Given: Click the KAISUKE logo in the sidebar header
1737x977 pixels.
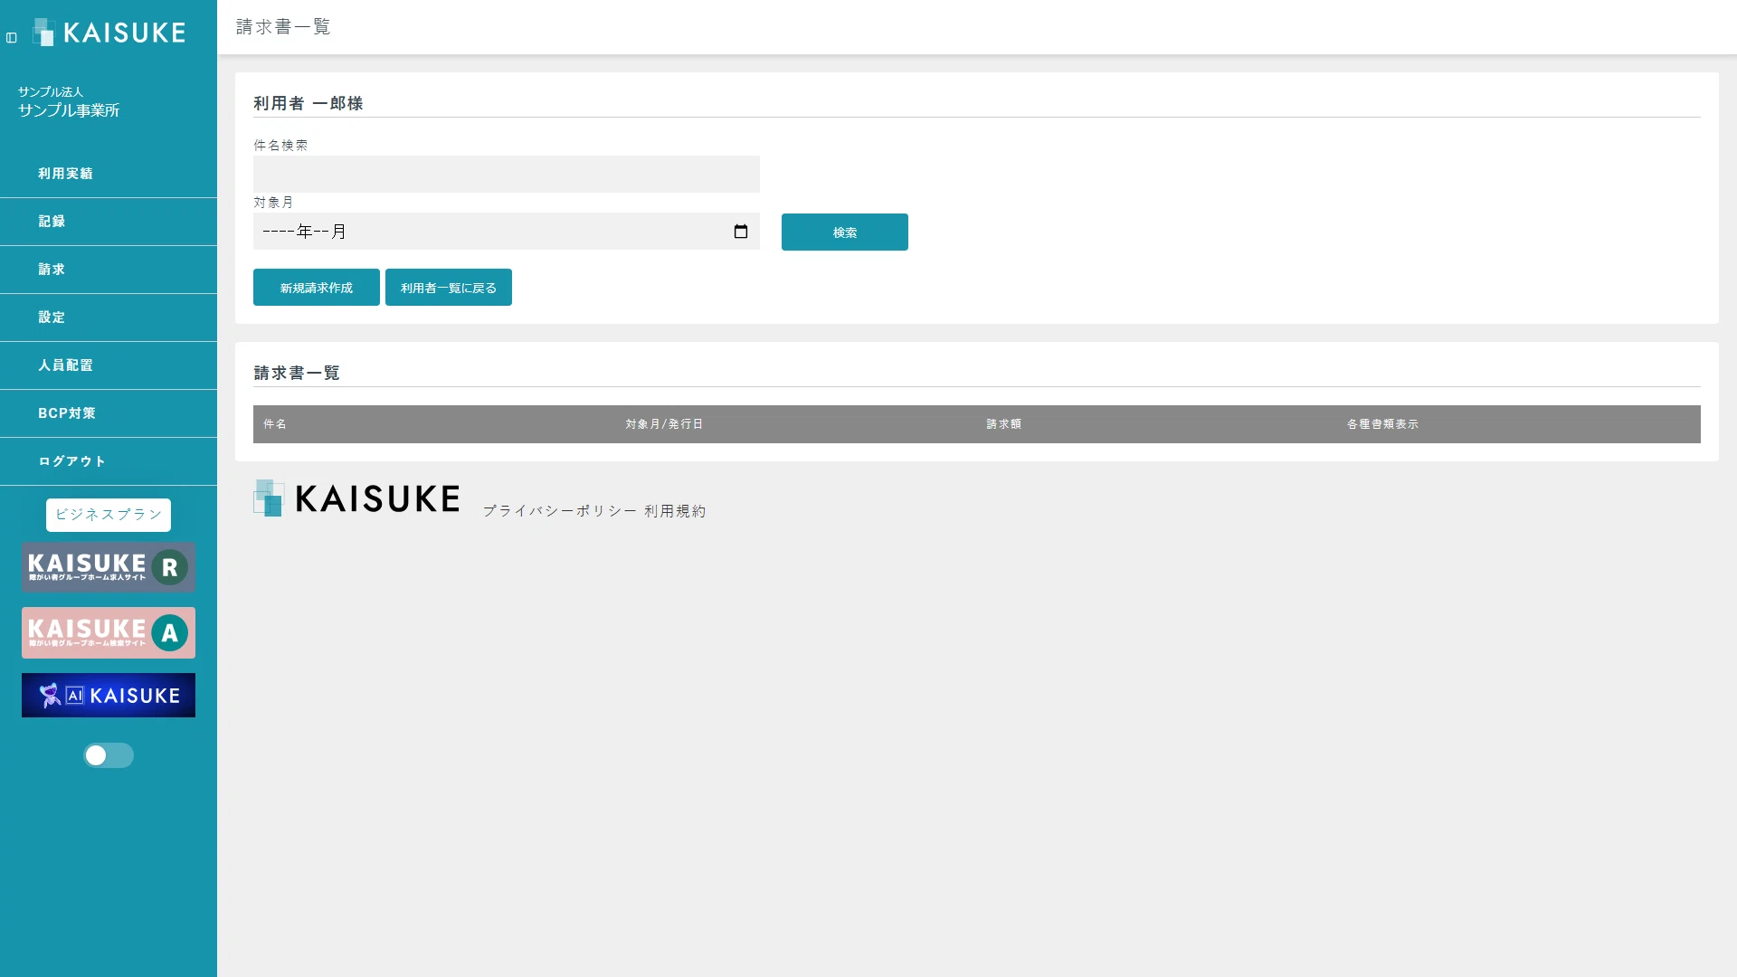Looking at the screenshot, I should coord(109,33).
